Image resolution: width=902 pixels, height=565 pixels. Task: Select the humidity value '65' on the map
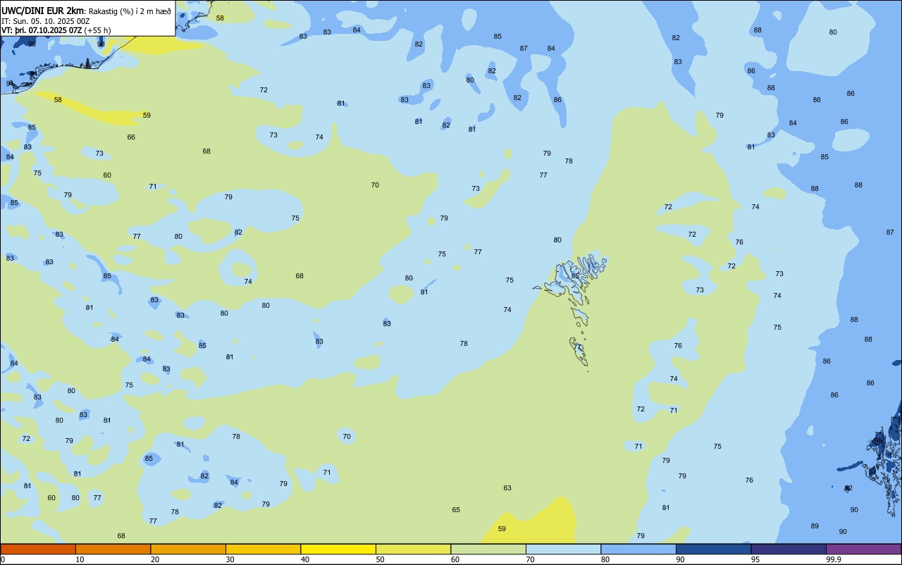pyautogui.click(x=456, y=510)
